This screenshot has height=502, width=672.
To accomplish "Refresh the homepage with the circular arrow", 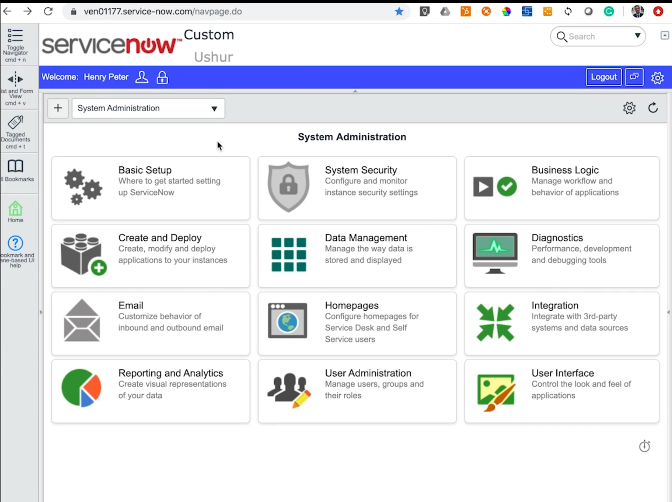I will tap(653, 108).
